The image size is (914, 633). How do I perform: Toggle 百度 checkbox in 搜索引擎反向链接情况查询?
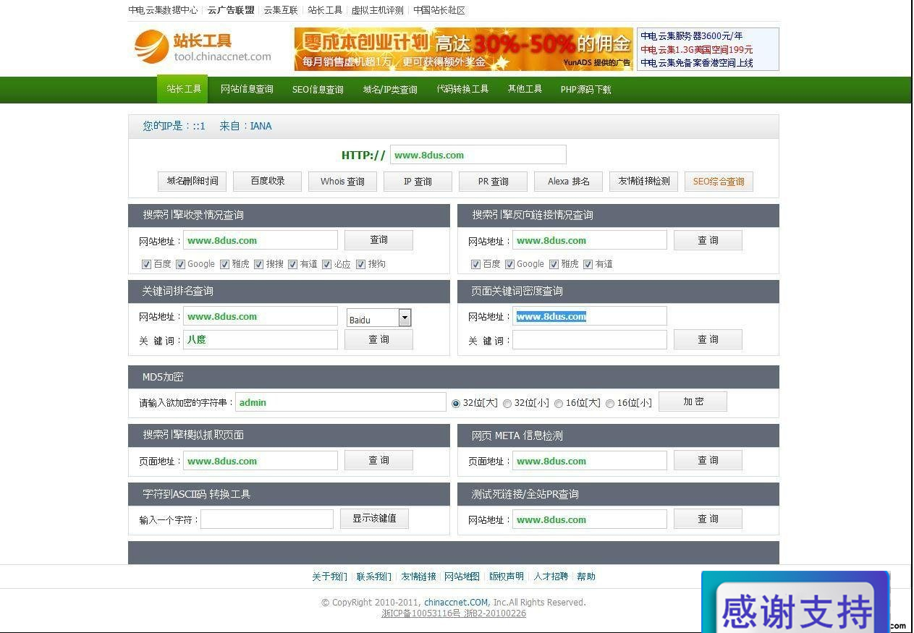click(475, 264)
